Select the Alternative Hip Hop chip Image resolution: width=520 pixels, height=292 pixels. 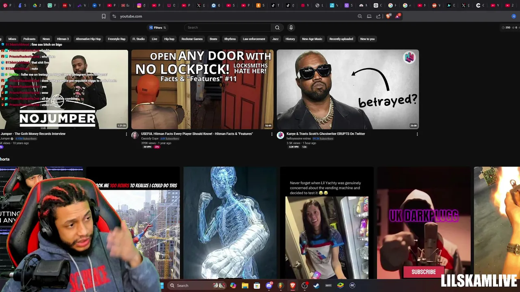(x=88, y=39)
